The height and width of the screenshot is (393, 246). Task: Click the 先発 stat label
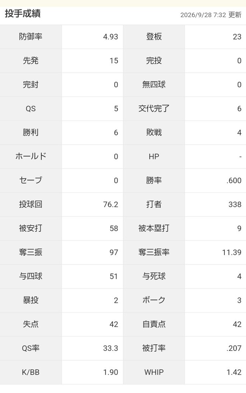(31, 61)
